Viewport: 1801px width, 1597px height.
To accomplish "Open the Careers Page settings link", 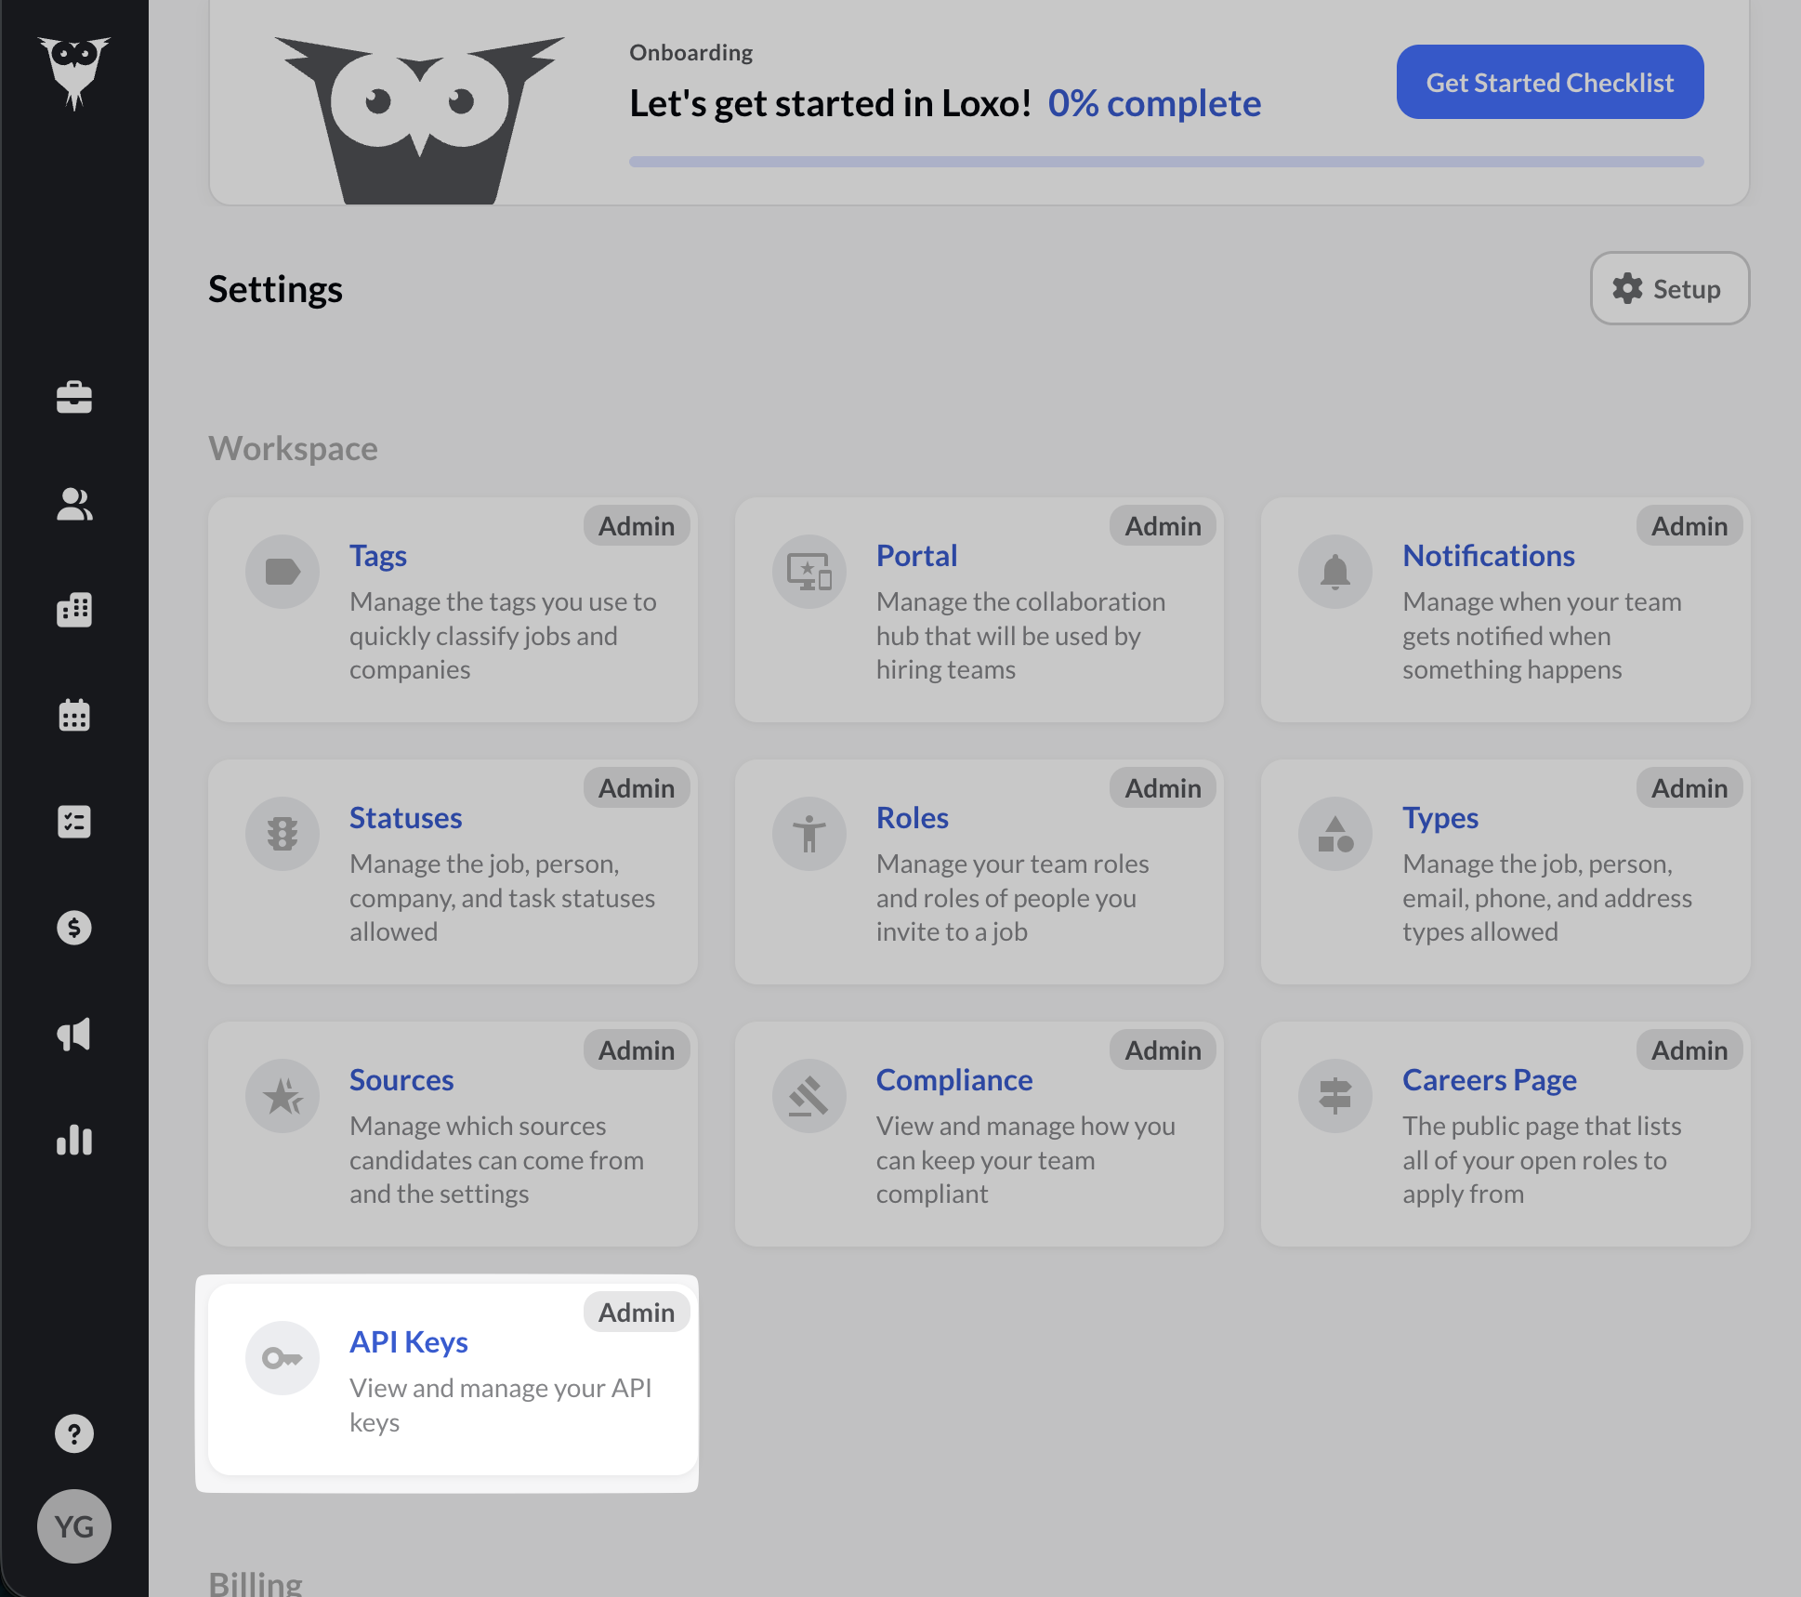I will (1489, 1080).
